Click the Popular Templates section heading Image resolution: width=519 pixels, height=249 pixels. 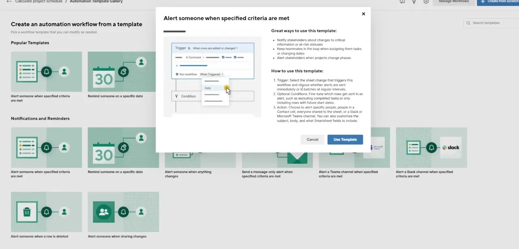point(30,43)
